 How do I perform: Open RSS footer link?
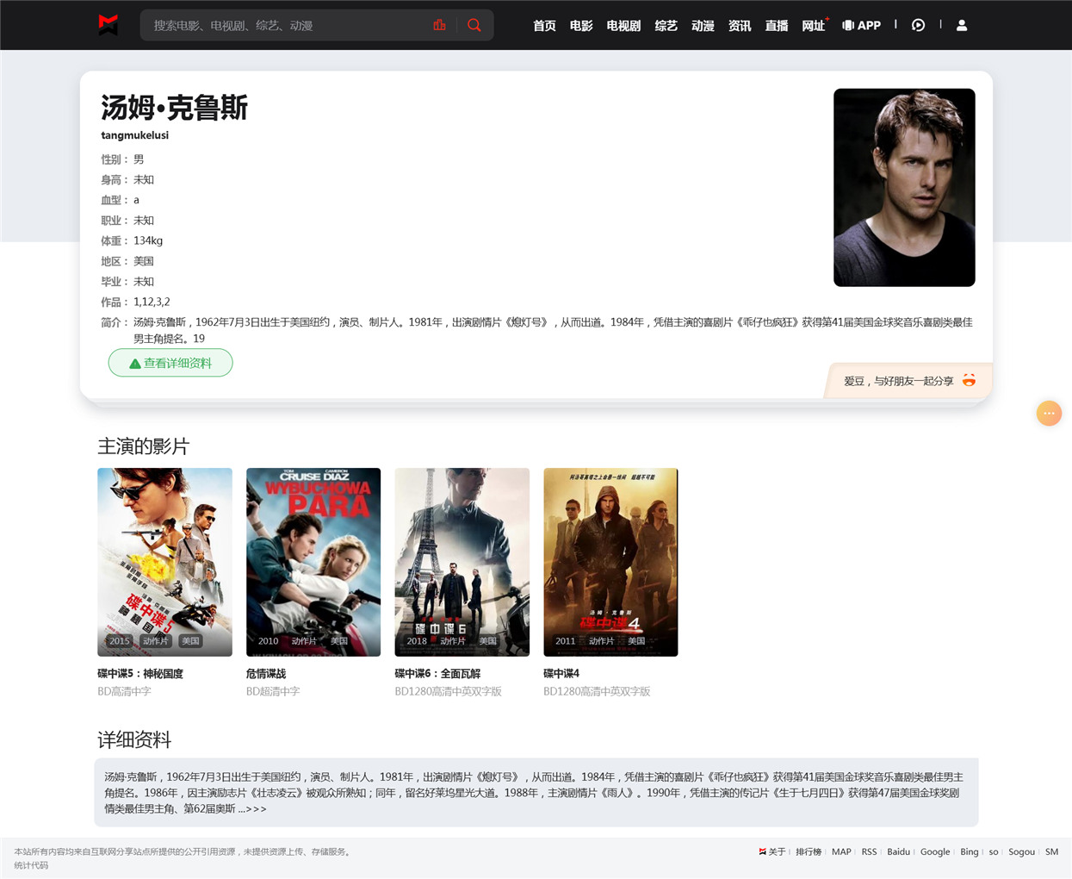869,852
